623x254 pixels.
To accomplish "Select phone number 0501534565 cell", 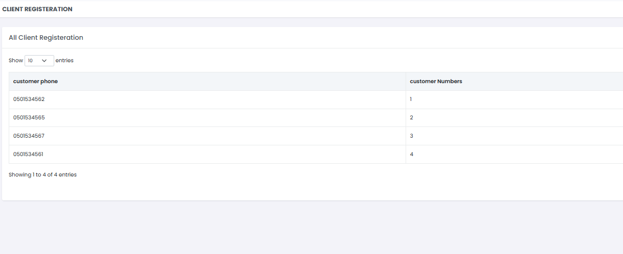I will pyautogui.click(x=29, y=118).
